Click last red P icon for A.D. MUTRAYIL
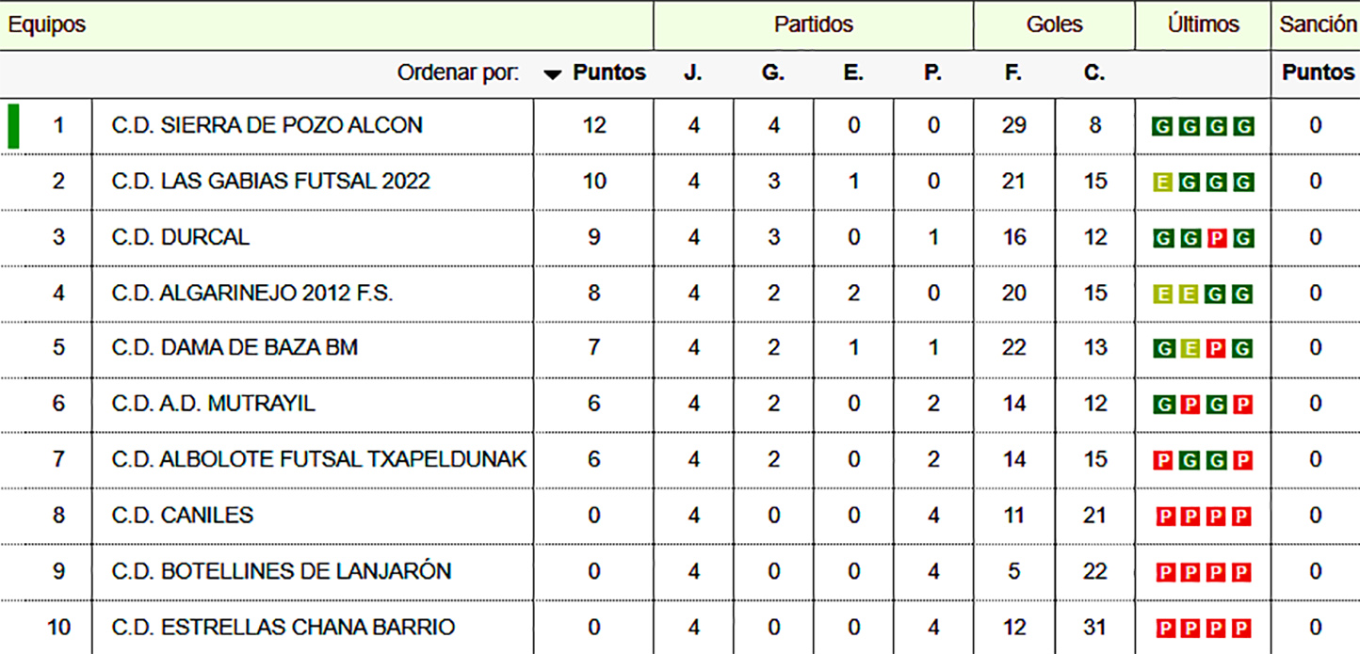 click(x=1243, y=406)
